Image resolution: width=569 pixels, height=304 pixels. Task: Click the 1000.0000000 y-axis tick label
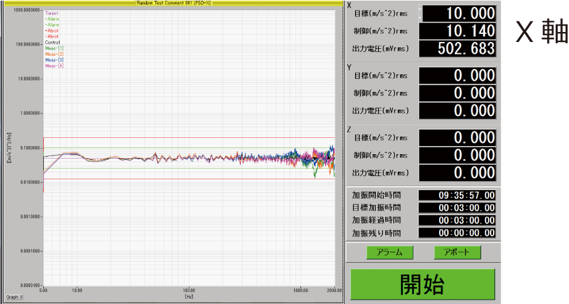click(27, 10)
